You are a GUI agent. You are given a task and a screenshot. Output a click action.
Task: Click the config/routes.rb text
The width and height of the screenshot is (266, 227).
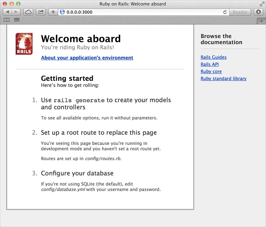coord(103,158)
